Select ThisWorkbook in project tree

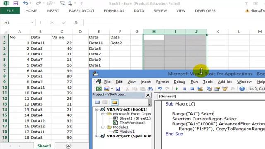[x=132, y=123]
